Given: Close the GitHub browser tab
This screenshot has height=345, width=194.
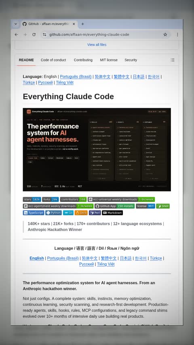Looking at the screenshot, I should pyautogui.click(x=74, y=24).
